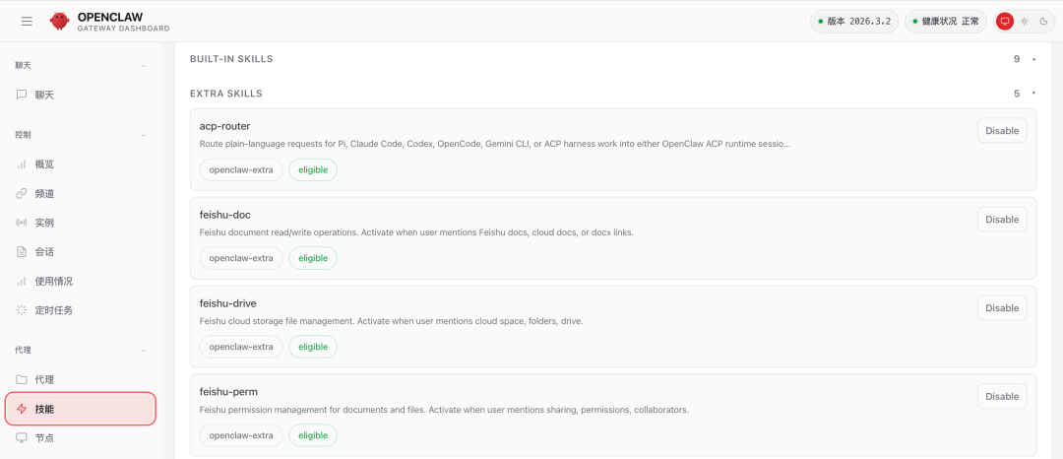Switch to system theme monitor icon
This screenshot has height=459, width=1063.
click(1005, 21)
